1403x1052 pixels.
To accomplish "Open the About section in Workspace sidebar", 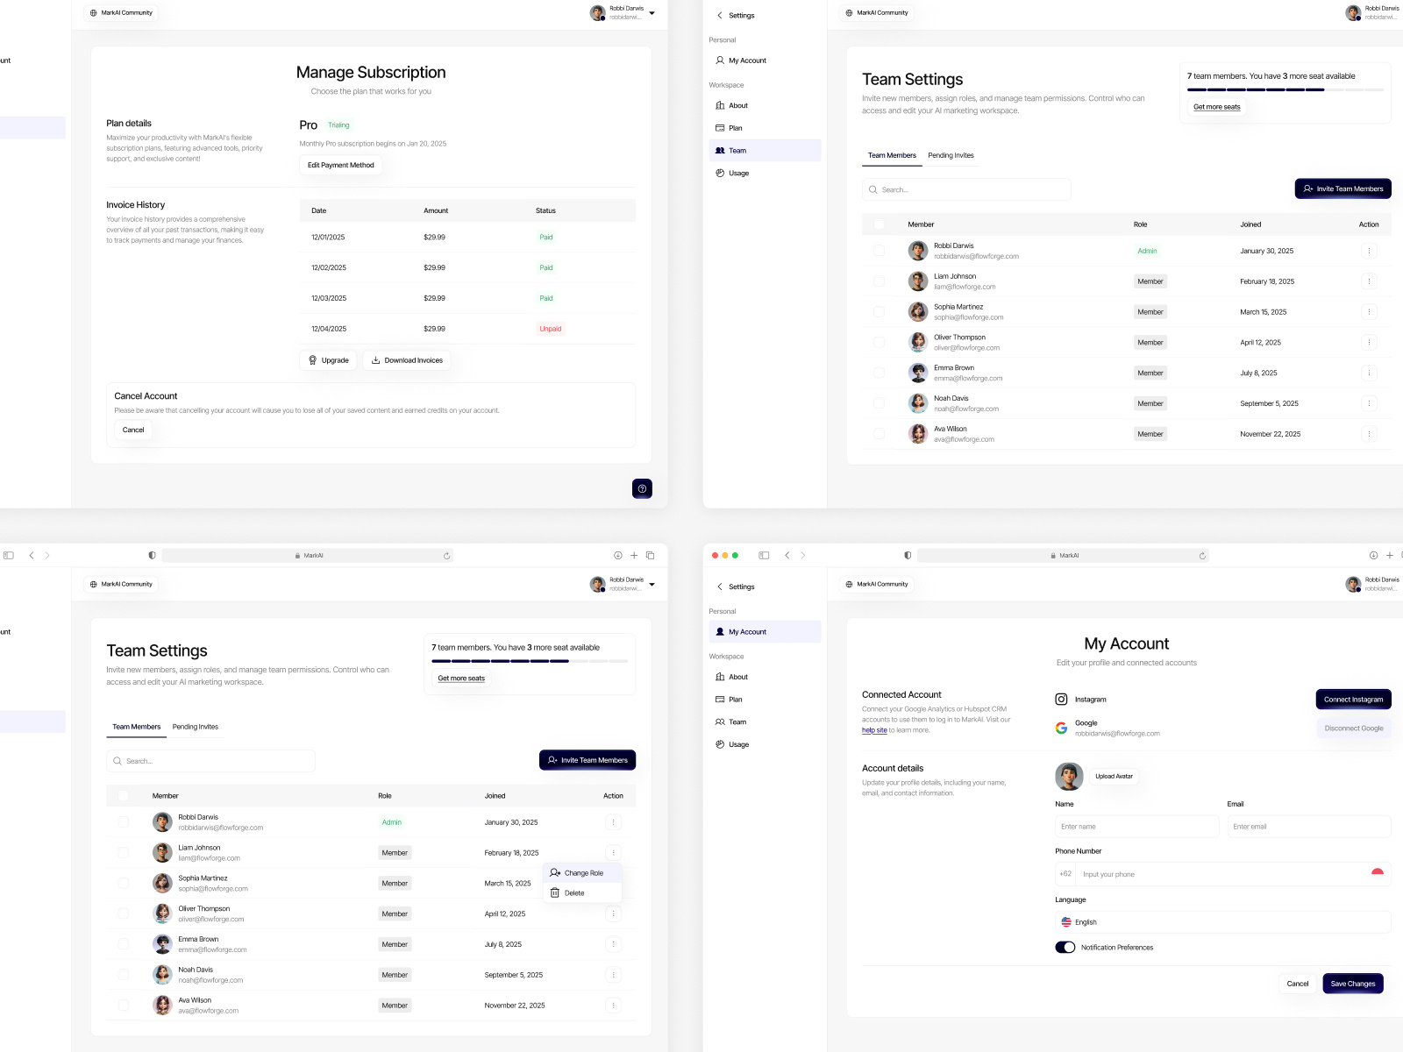I will 737,105.
